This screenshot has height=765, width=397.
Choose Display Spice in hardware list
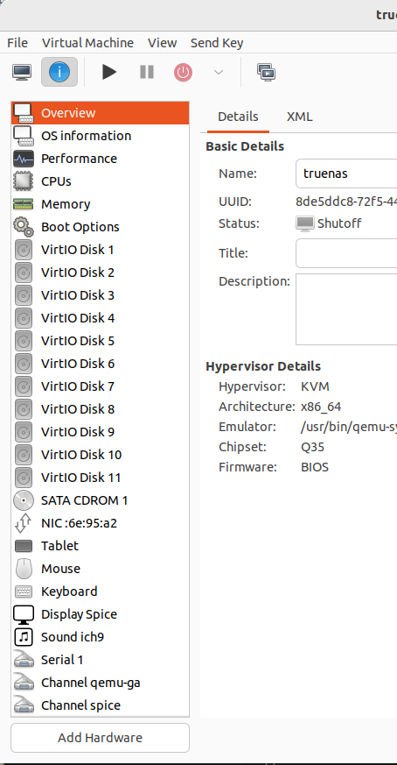100,615
